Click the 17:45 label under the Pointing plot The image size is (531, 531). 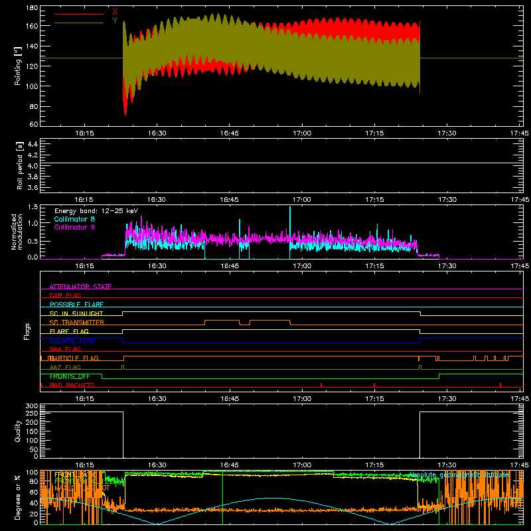click(519, 133)
